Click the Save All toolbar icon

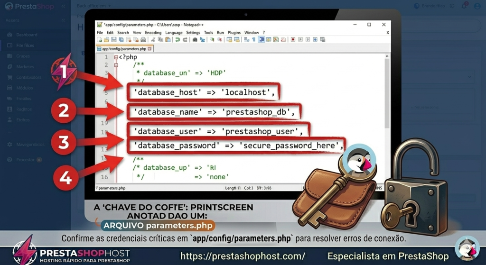[x=121, y=40]
